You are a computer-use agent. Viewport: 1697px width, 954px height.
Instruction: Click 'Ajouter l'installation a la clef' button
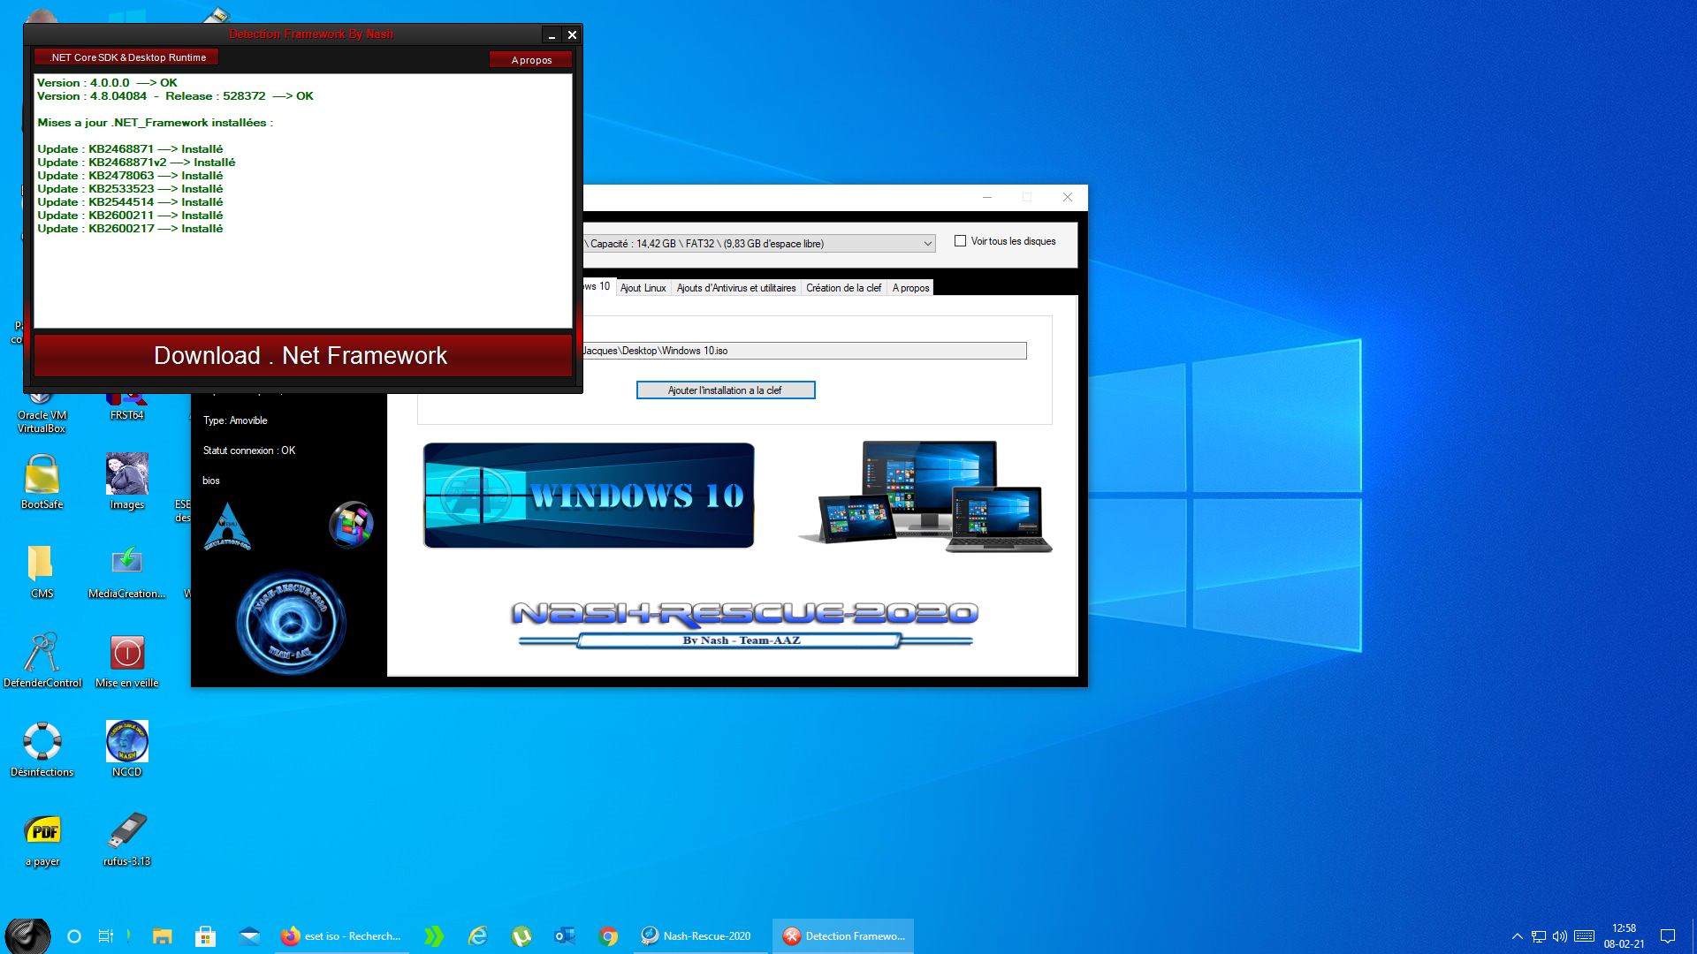pyautogui.click(x=725, y=390)
